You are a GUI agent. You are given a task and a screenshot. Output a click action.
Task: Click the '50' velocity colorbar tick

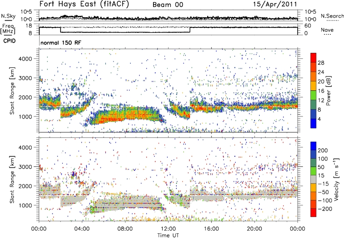click(x=321, y=167)
